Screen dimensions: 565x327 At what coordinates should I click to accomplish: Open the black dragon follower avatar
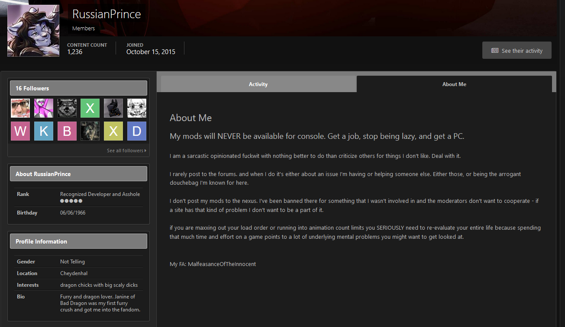point(113,108)
